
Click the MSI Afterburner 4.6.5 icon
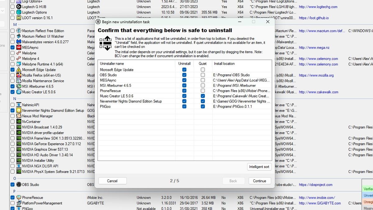(x=18, y=86)
